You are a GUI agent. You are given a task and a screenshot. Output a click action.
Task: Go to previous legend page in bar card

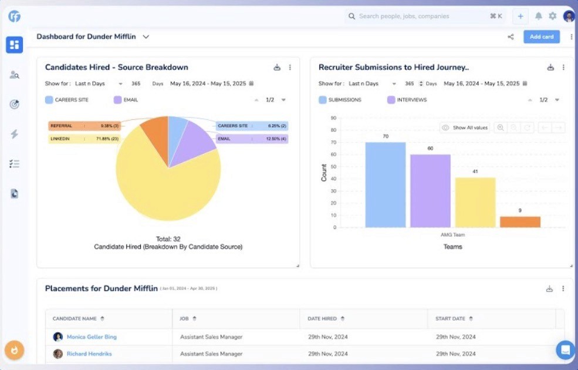pos(530,100)
